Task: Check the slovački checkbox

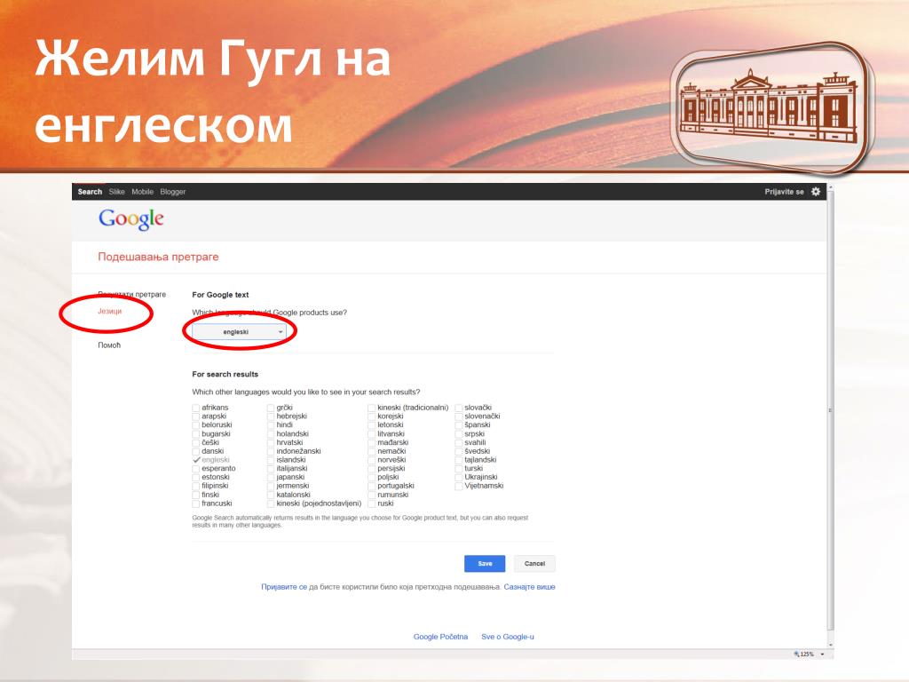Action: (x=459, y=408)
